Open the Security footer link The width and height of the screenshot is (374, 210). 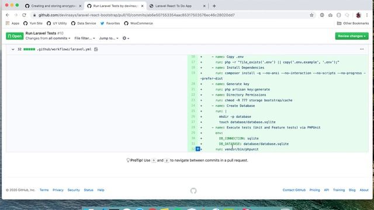pyautogui.click(x=74, y=190)
